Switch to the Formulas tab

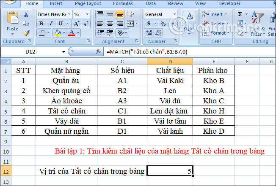coord(123,3)
